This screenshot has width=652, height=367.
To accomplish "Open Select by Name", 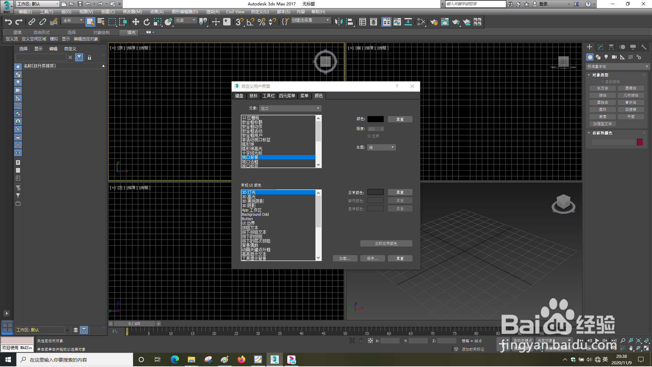I will 101,22.
